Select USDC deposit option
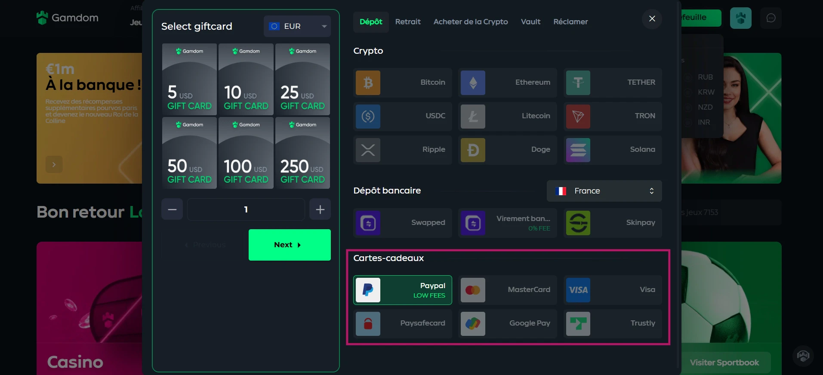The height and width of the screenshot is (375, 823). click(x=403, y=116)
